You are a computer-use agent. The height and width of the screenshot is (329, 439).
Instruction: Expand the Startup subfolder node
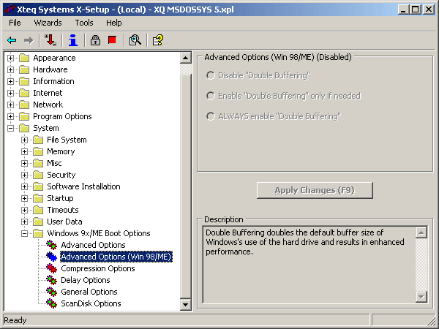coord(25,198)
